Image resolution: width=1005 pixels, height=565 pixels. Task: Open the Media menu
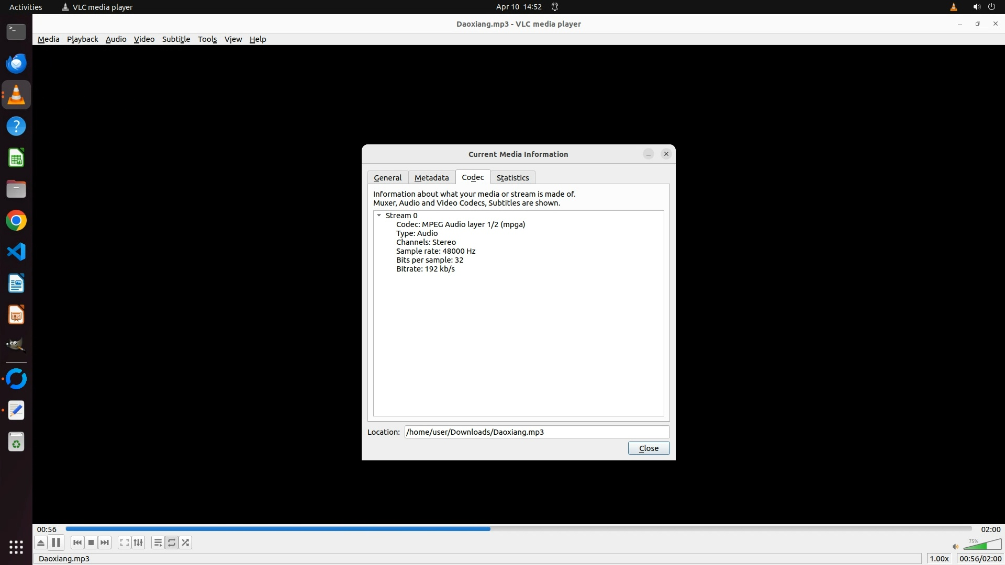click(48, 39)
